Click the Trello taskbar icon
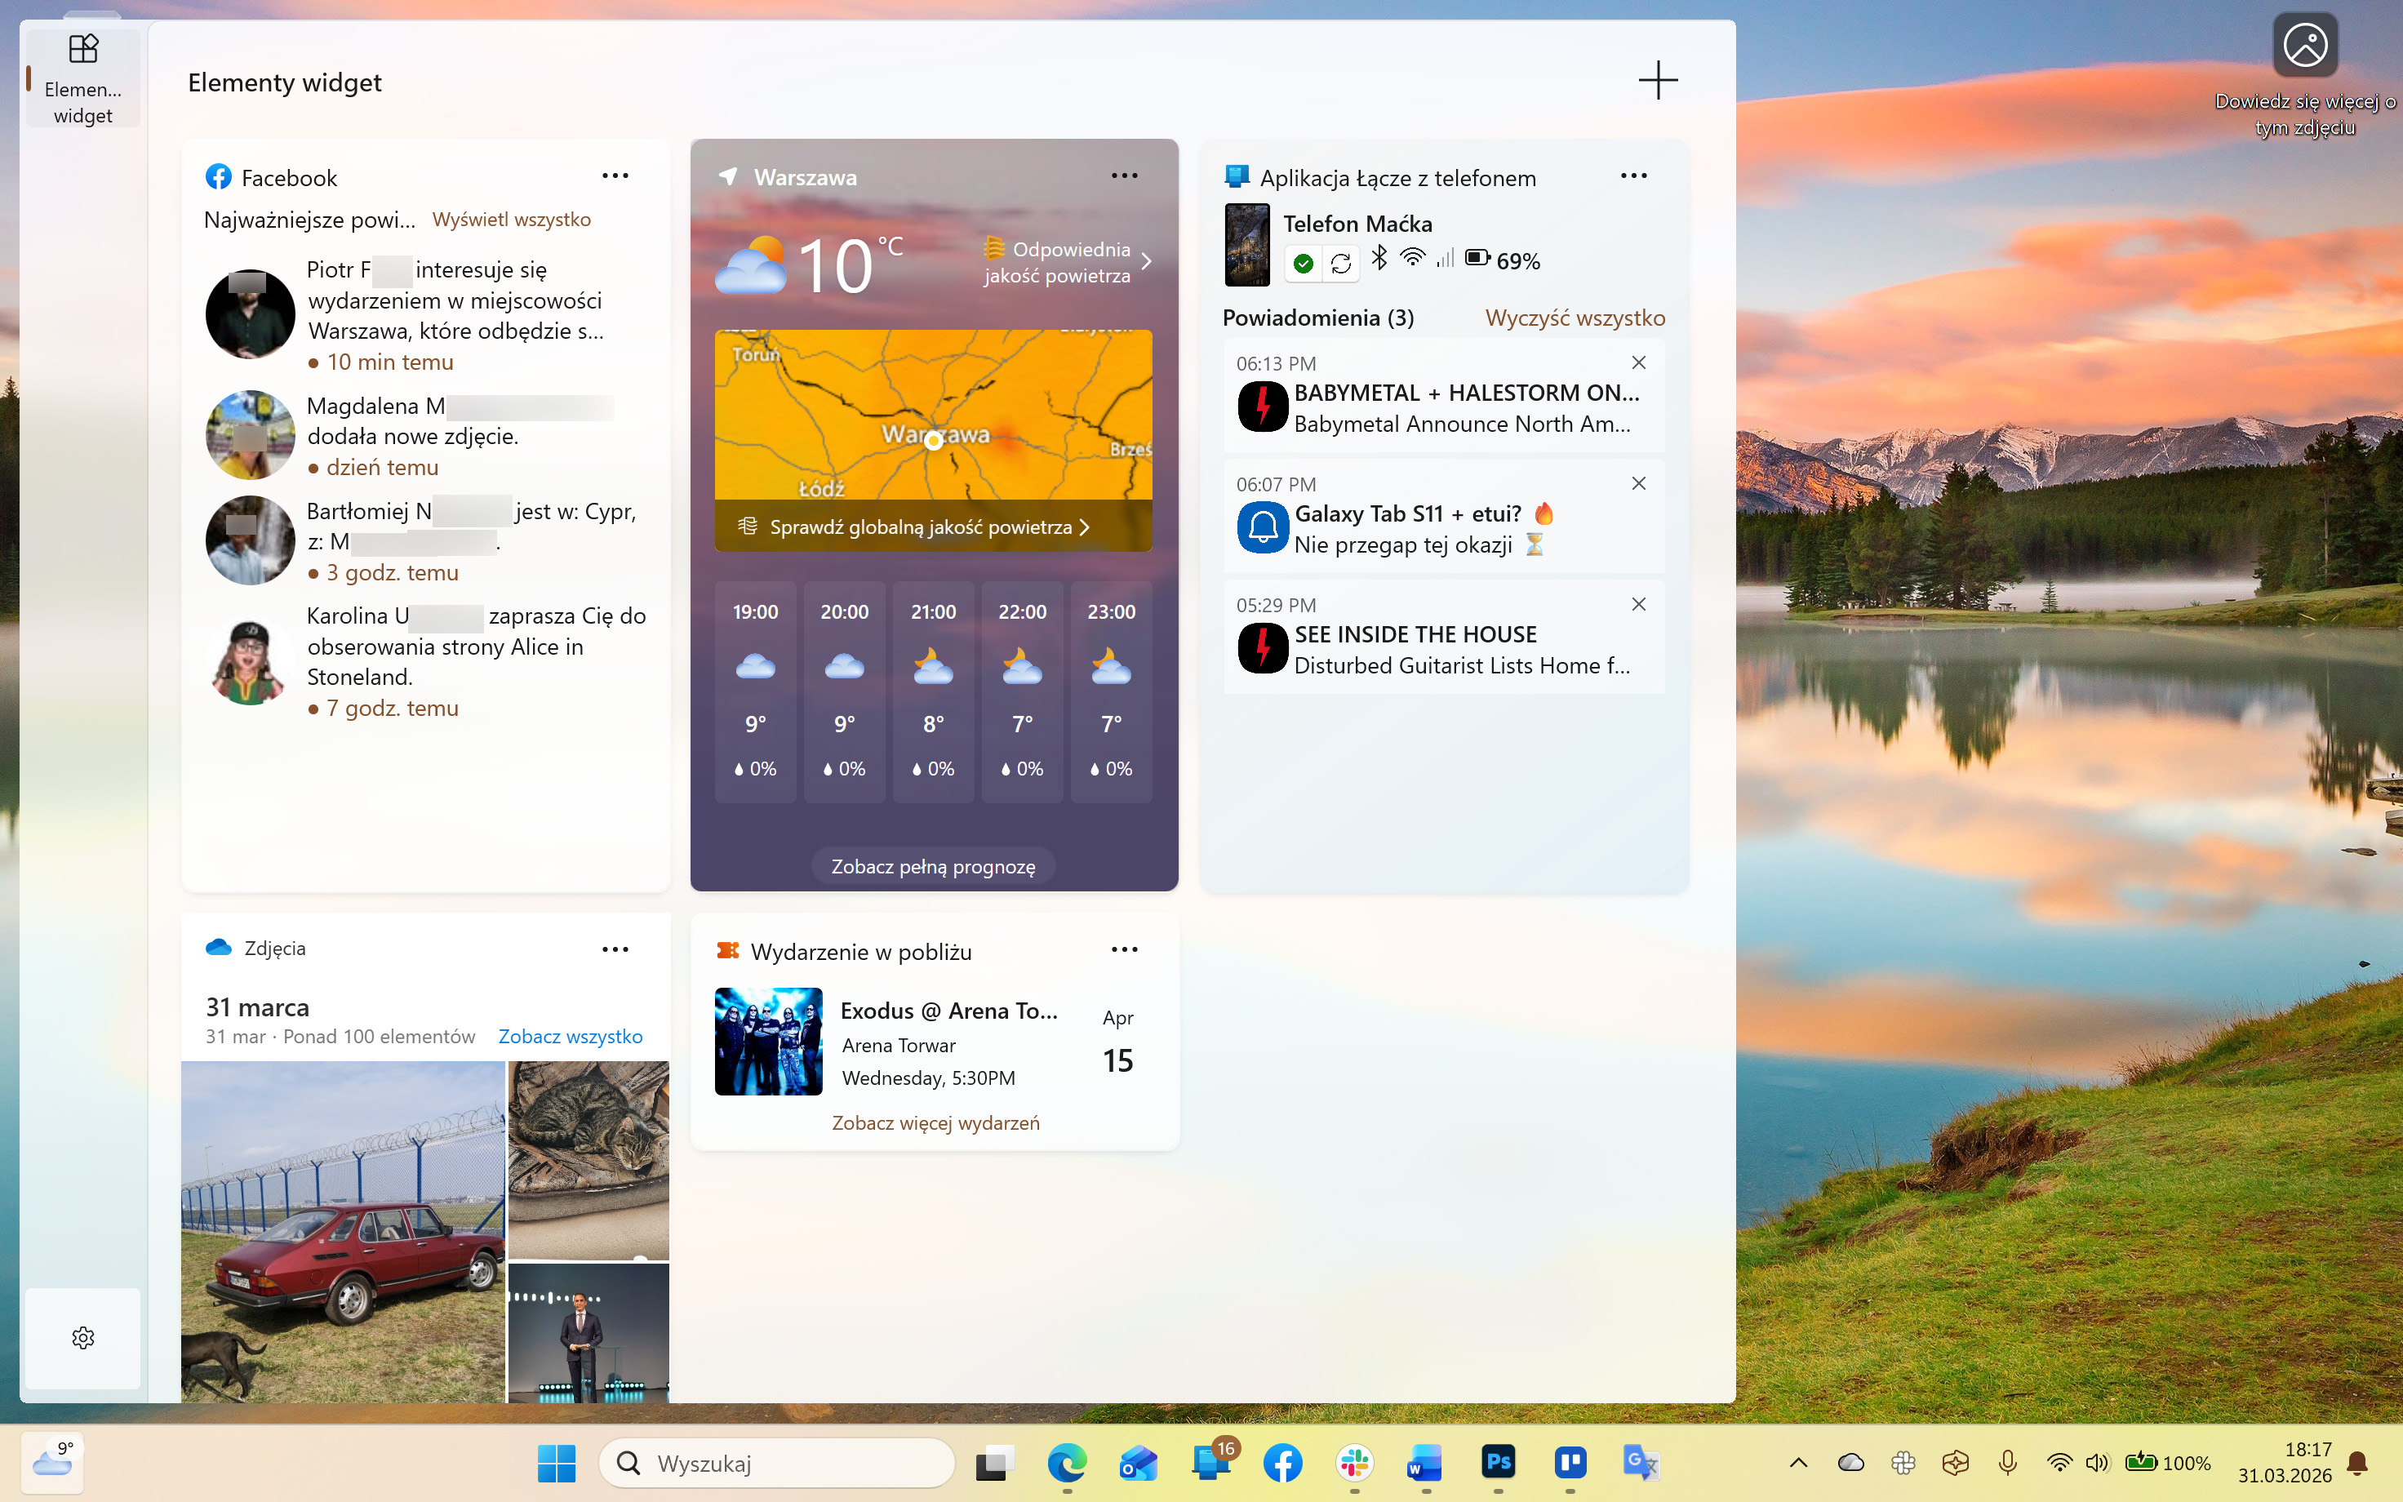Image resolution: width=2403 pixels, height=1502 pixels. (x=1569, y=1462)
